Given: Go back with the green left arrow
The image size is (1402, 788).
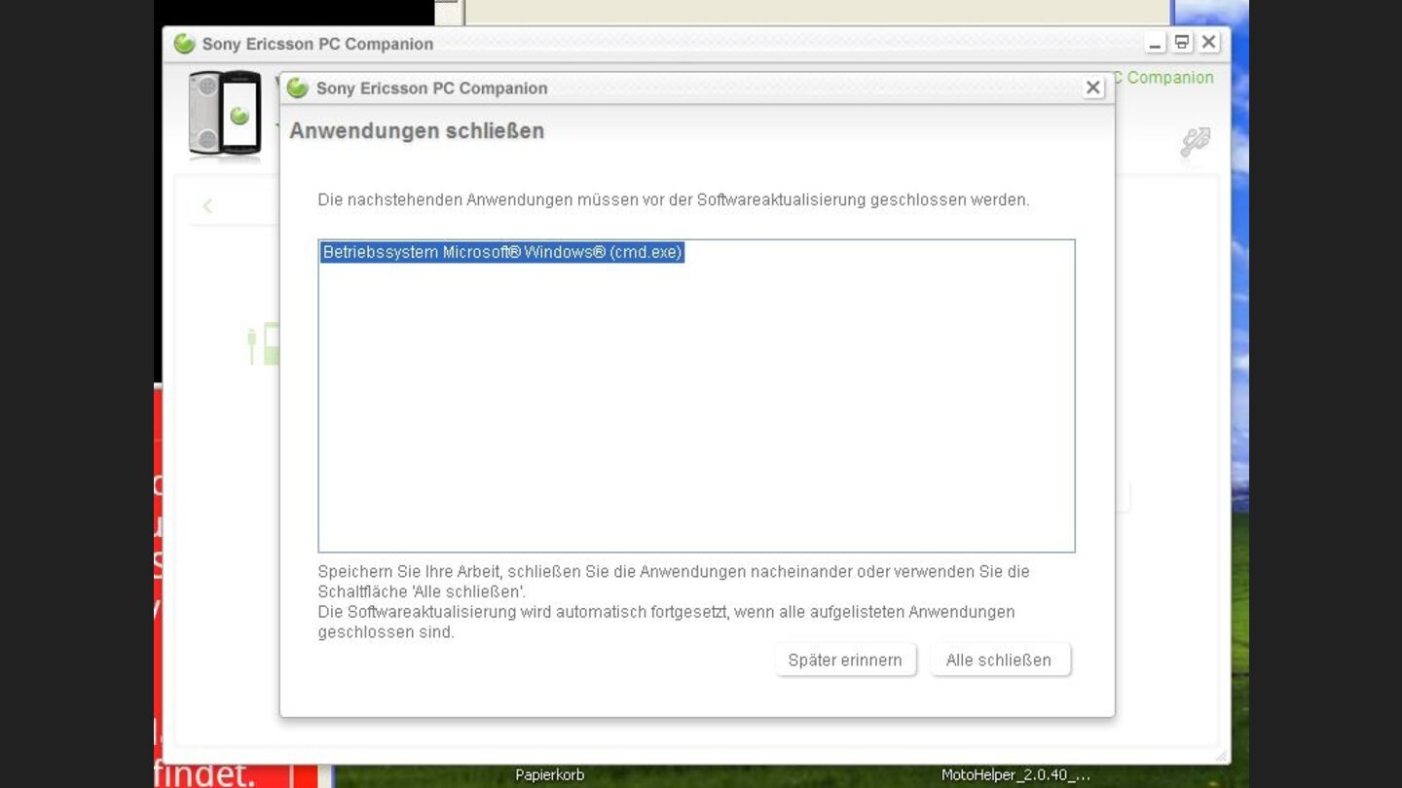Looking at the screenshot, I should coord(207,205).
